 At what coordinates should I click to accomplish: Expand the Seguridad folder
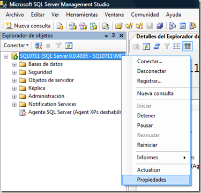(x=14, y=73)
